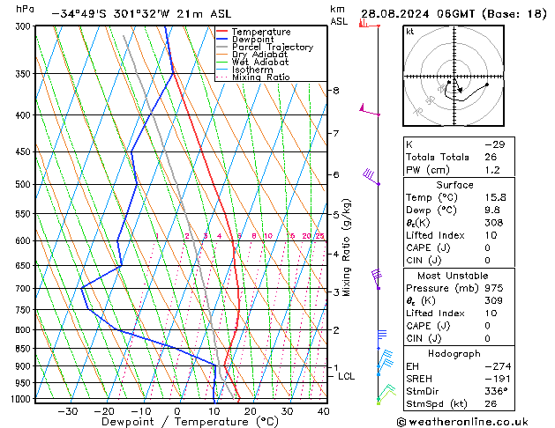Click the K index value '-29'
The image size is (555, 428).
pos(494,144)
